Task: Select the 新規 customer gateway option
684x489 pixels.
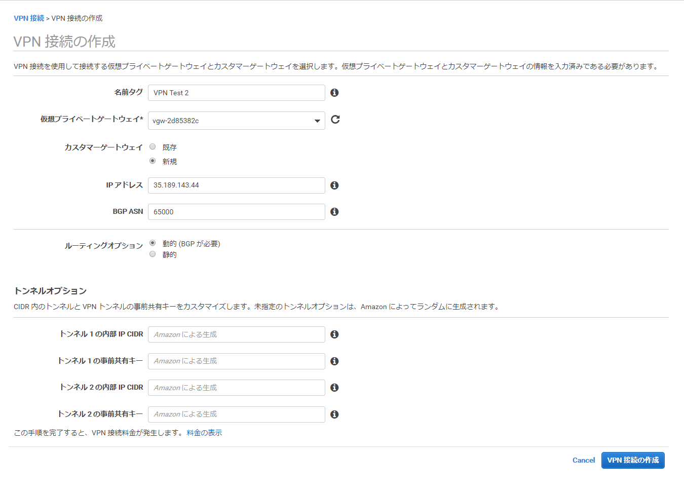Action: (153, 161)
